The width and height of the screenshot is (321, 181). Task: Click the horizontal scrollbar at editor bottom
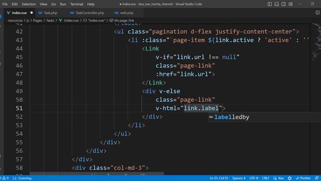coord(97,173)
